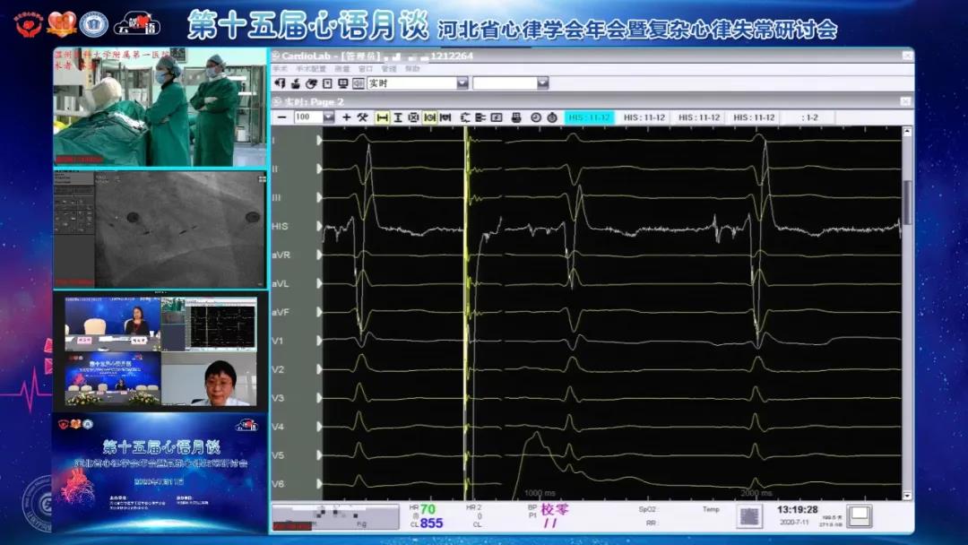Toggle the highlighted interval marker icon

429,117
